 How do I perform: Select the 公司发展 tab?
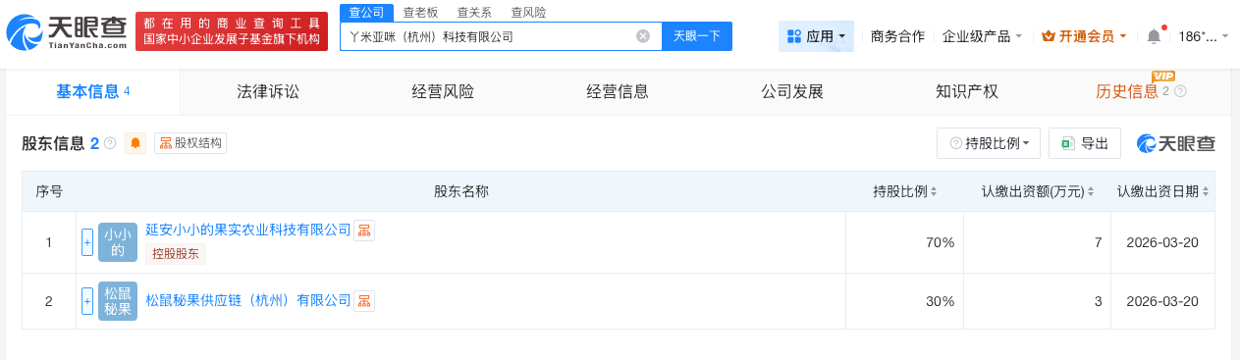pyautogui.click(x=792, y=92)
